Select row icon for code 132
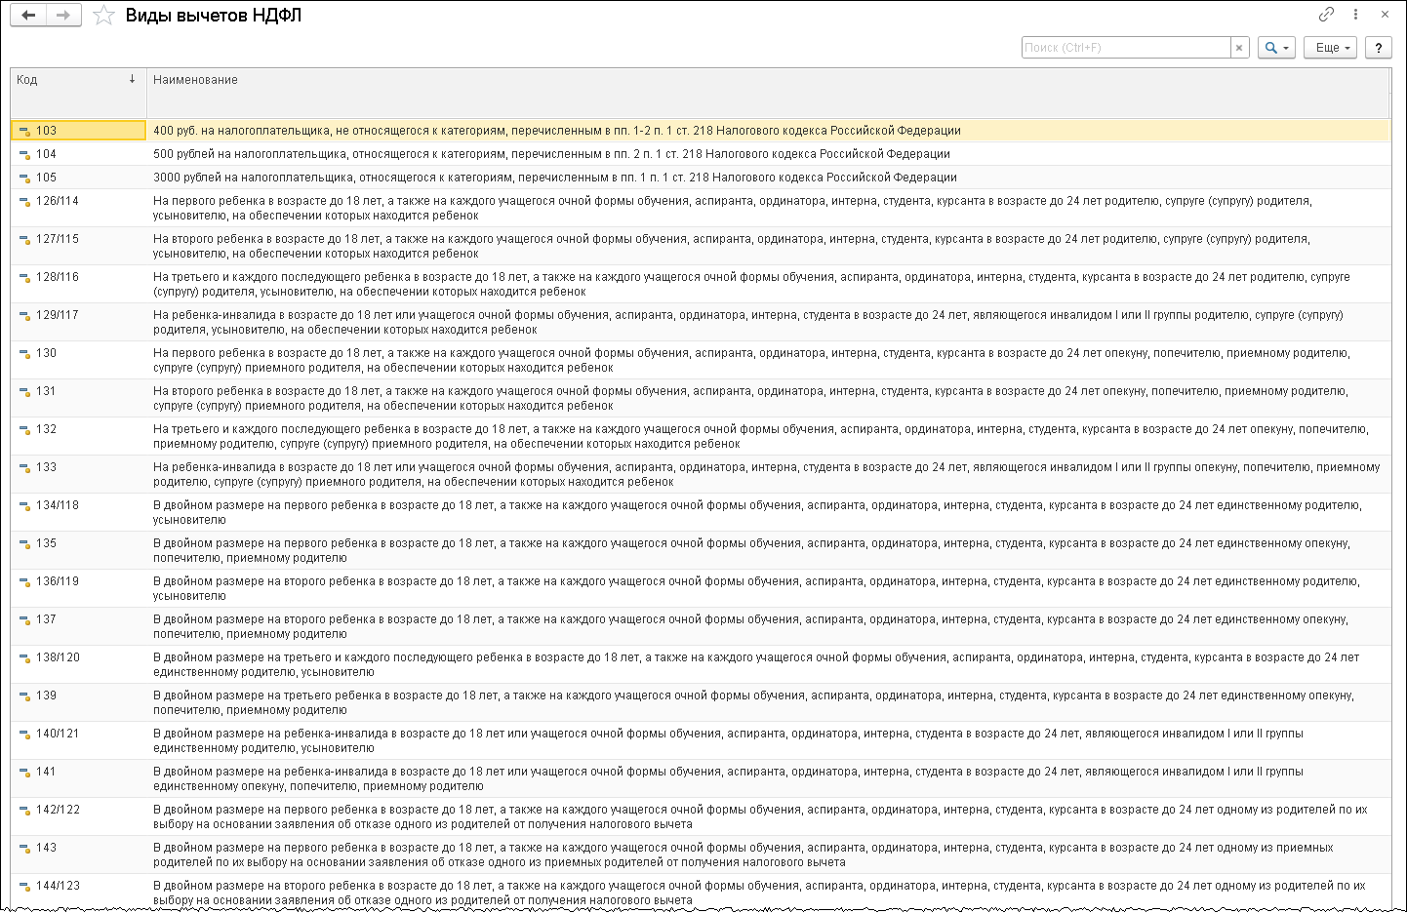This screenshot has height=914, width=1407. tap(25, 429)
